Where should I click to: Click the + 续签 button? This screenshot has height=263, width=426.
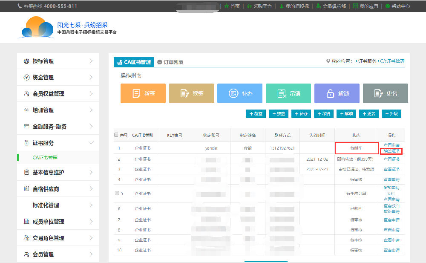(279, 114)
